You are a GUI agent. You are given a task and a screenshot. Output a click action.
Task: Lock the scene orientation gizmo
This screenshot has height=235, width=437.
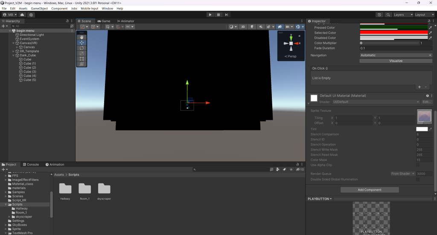(299, 36)
